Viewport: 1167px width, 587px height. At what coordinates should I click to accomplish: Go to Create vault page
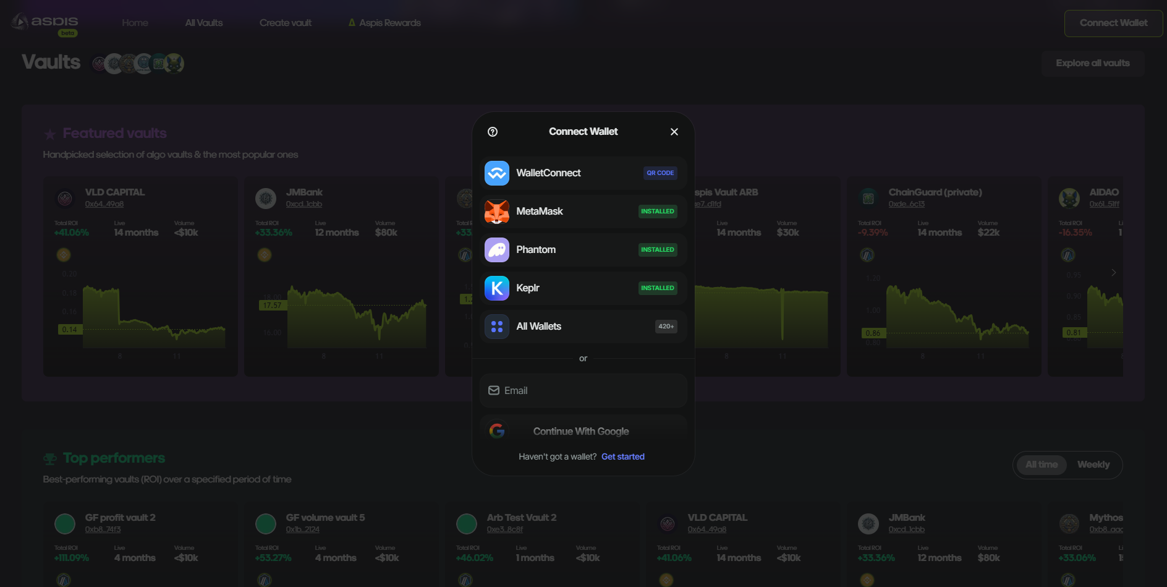tap(285, 23)
